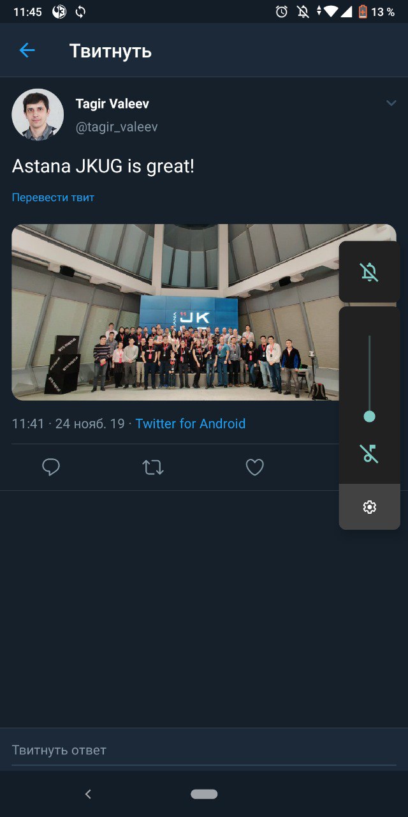Tap Android back navigation button
408x817 pixels.
tap(88, 794)
